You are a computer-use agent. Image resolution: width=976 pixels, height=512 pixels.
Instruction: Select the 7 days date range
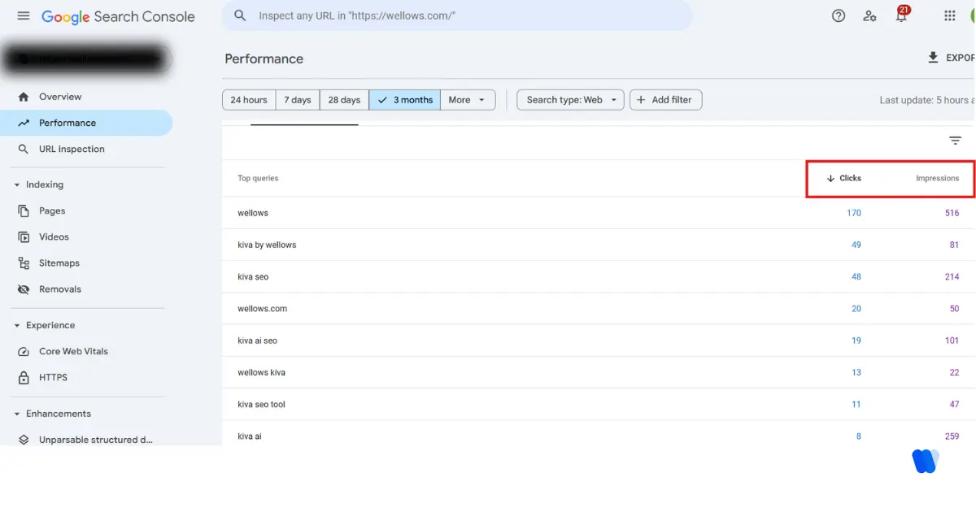[297, 99]
